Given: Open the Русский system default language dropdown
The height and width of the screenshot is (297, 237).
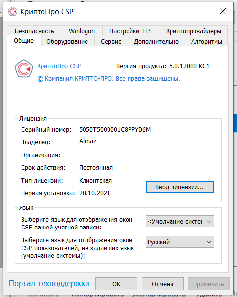Looking at the screenshot, I should click(180, 242).
